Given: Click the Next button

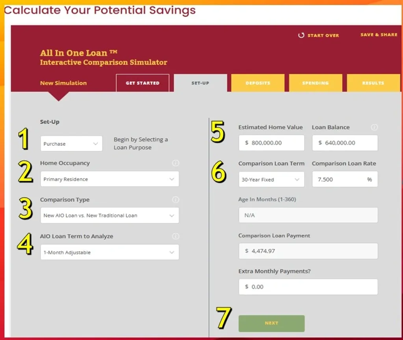Looking at the screenshot, I should (271, 323).
